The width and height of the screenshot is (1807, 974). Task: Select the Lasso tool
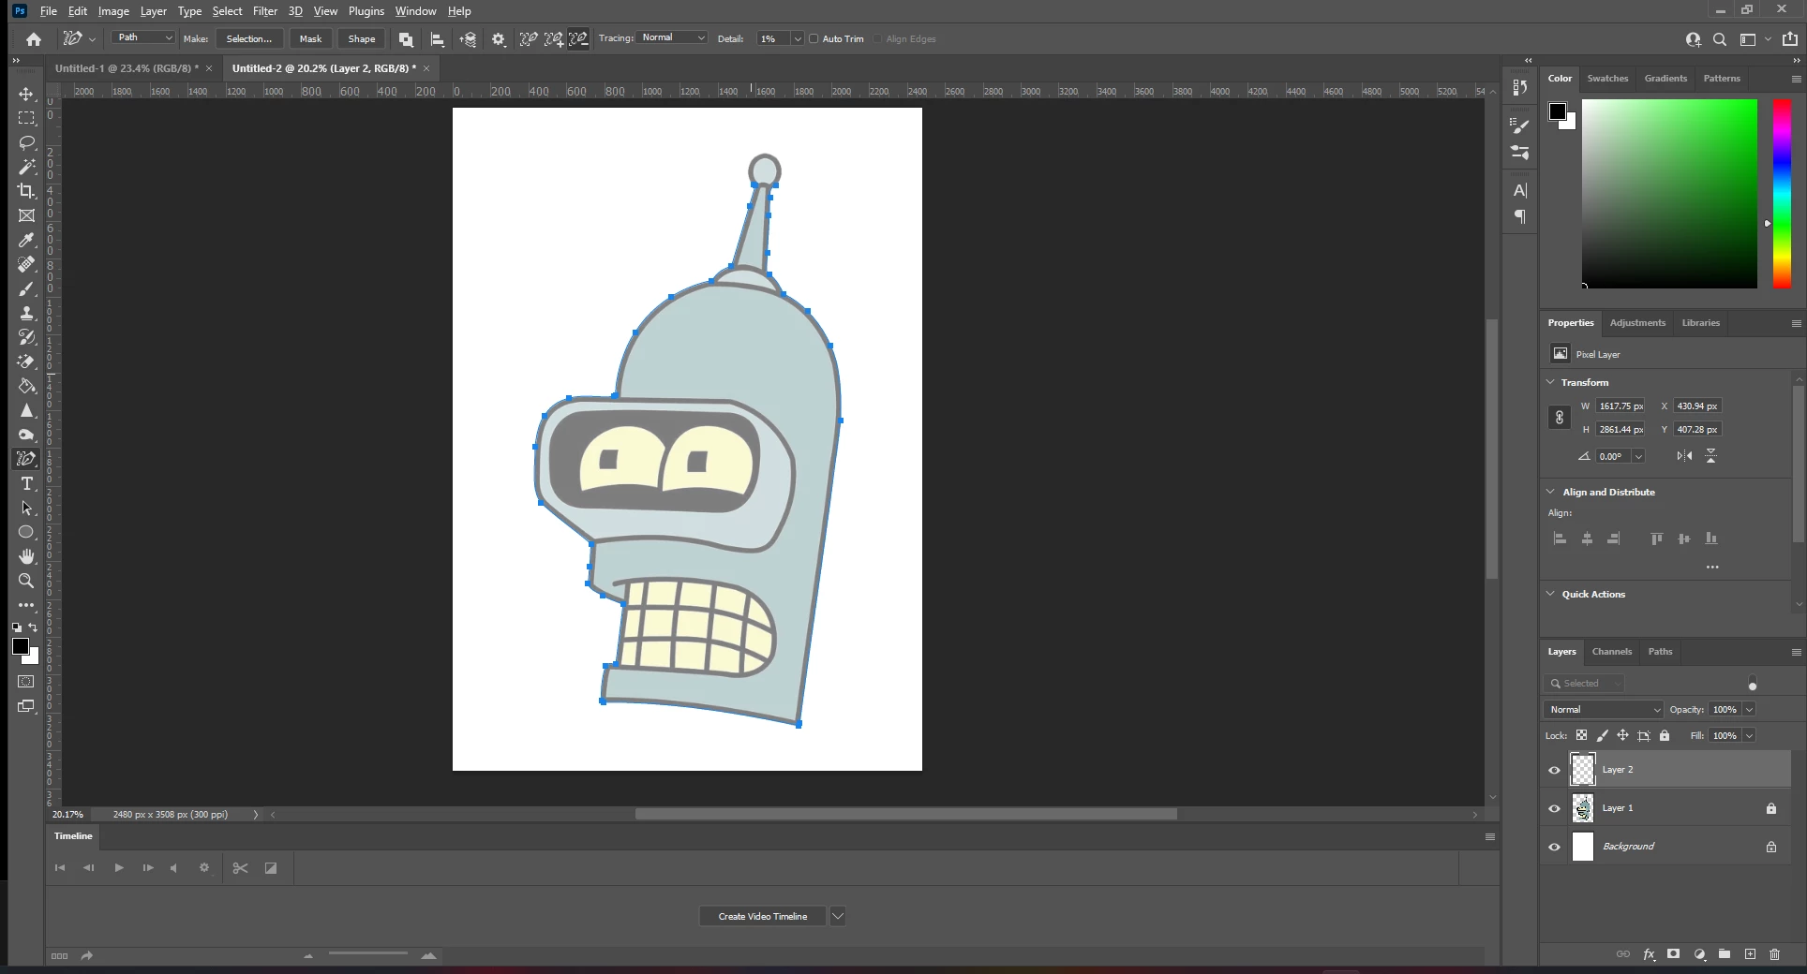point(26,142)
